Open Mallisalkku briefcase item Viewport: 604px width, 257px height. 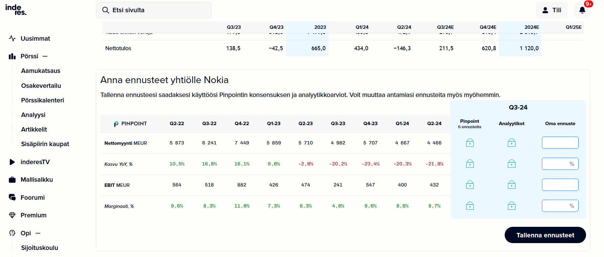tap(37, 180)
